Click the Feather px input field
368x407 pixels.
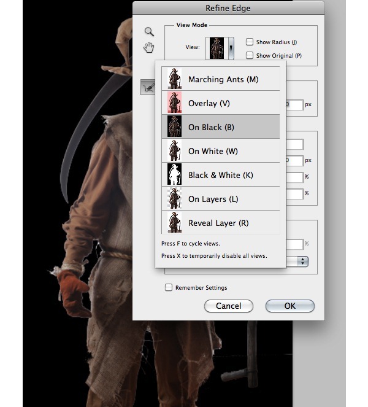(x=294, y=161)
